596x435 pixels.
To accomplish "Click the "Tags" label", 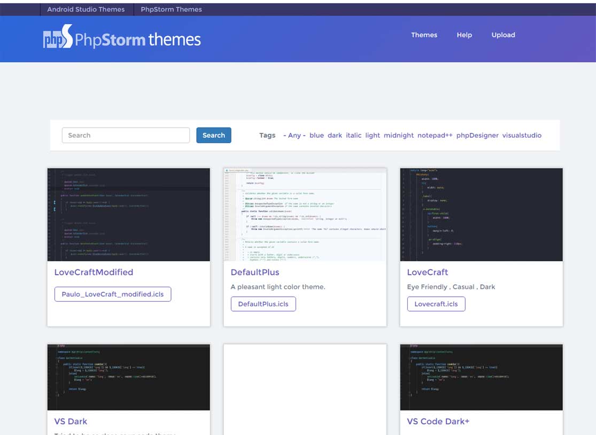I will coord(267,135).
